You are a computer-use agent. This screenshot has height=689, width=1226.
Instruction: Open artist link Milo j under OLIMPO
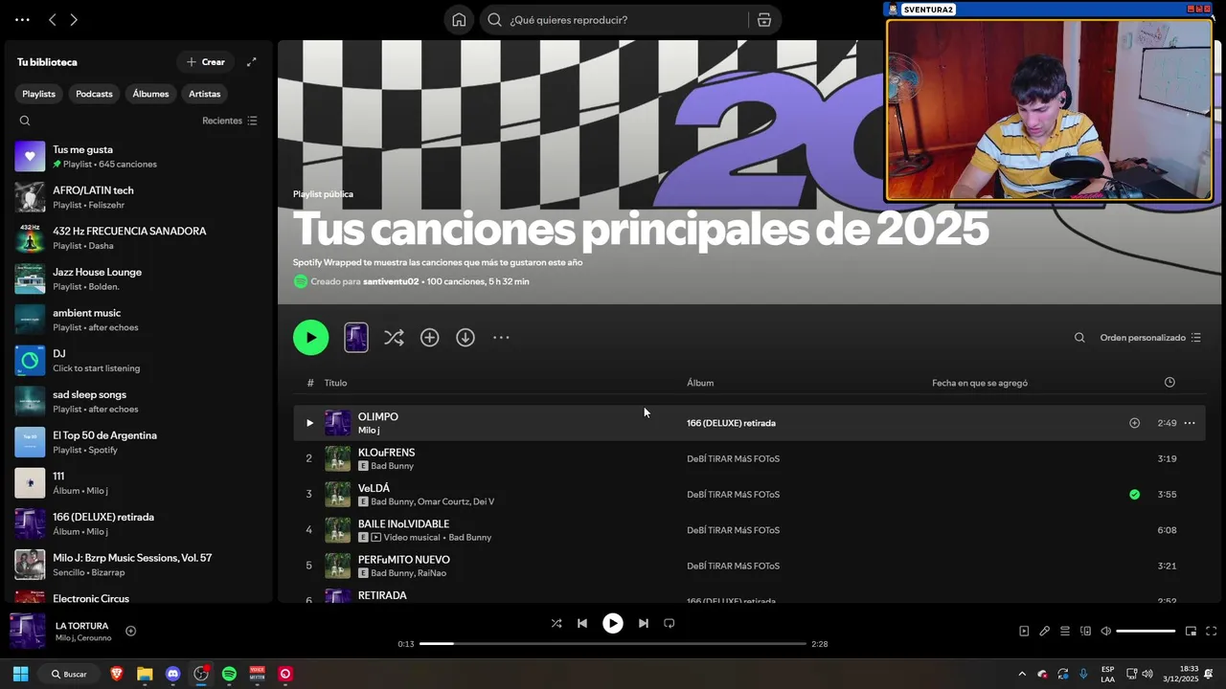(369, 431)
